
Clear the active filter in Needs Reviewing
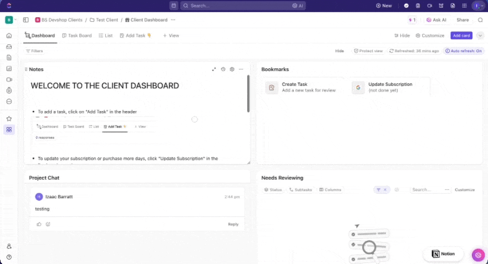click(x=385, y=190)
